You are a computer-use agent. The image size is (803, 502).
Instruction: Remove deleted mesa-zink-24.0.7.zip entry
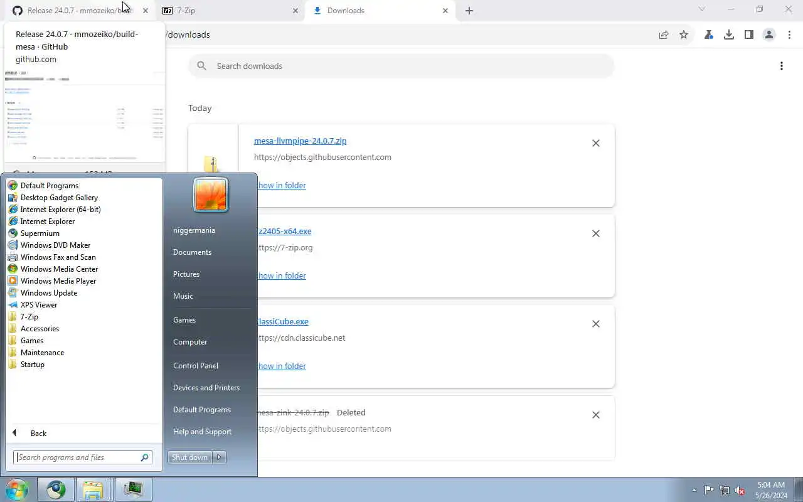click(596, 415)
